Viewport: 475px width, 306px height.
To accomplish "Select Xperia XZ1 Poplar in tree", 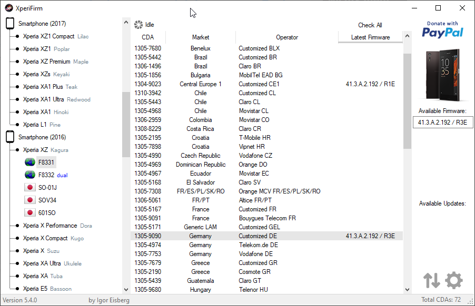I will pyautogui.click(x=46, y=49).
